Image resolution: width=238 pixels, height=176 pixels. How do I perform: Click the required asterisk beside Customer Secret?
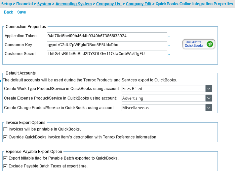[x=169, y=54]
